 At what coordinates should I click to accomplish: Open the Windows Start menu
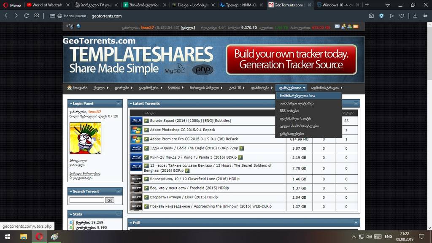pos(8,237)
